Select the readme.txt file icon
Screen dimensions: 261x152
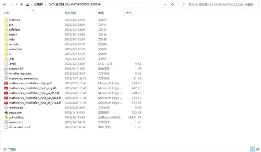(x=6, y=107)
